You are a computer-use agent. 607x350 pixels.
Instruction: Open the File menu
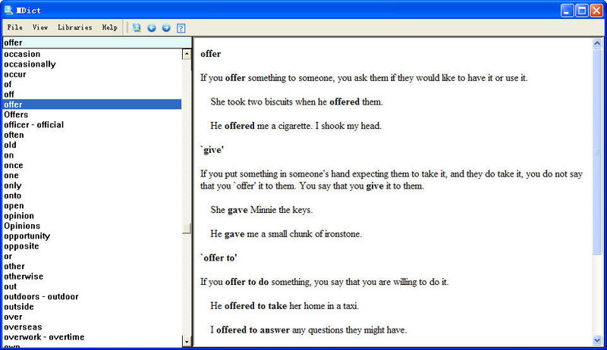pos(15,28)
